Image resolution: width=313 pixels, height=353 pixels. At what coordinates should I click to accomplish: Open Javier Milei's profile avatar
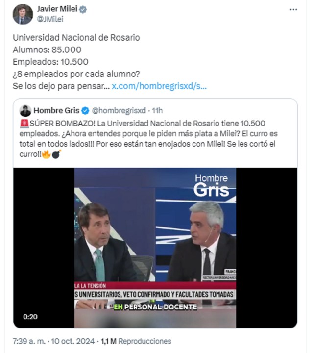point(23,14)
